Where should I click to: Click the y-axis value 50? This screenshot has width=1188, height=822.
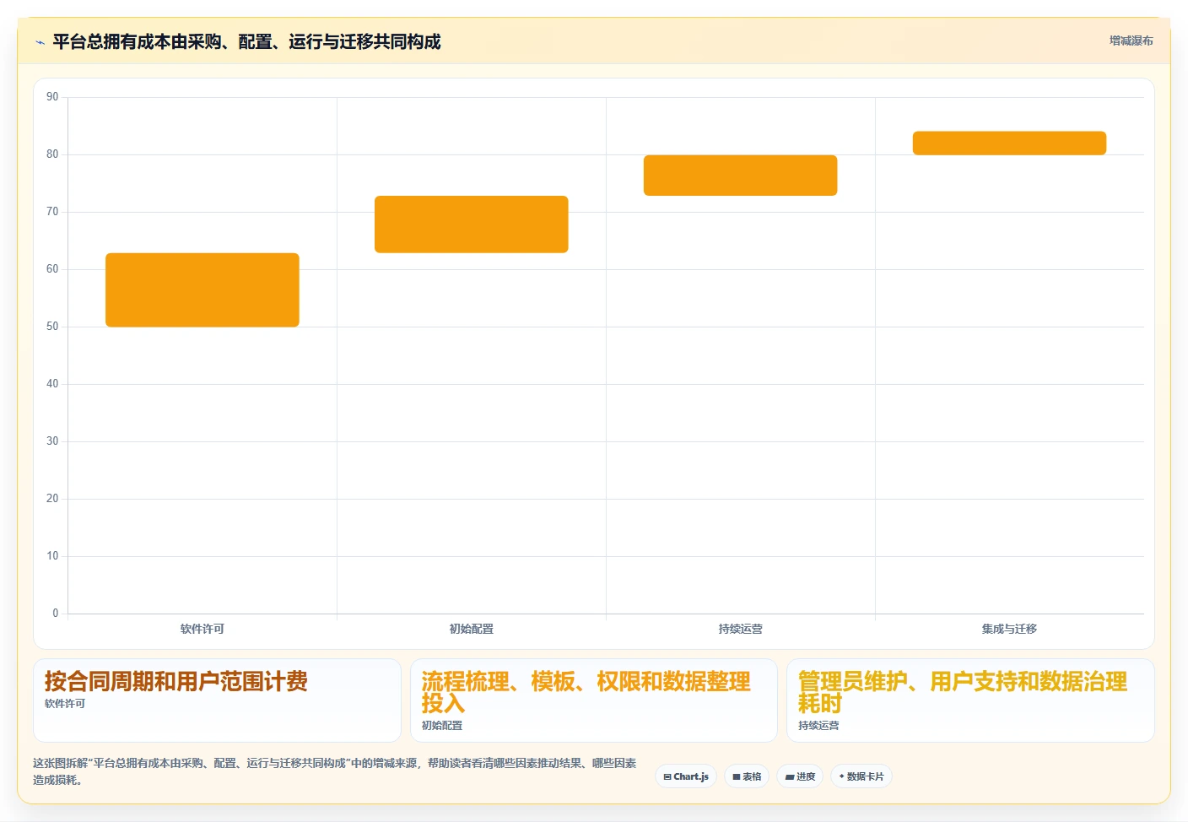point(52,327)
